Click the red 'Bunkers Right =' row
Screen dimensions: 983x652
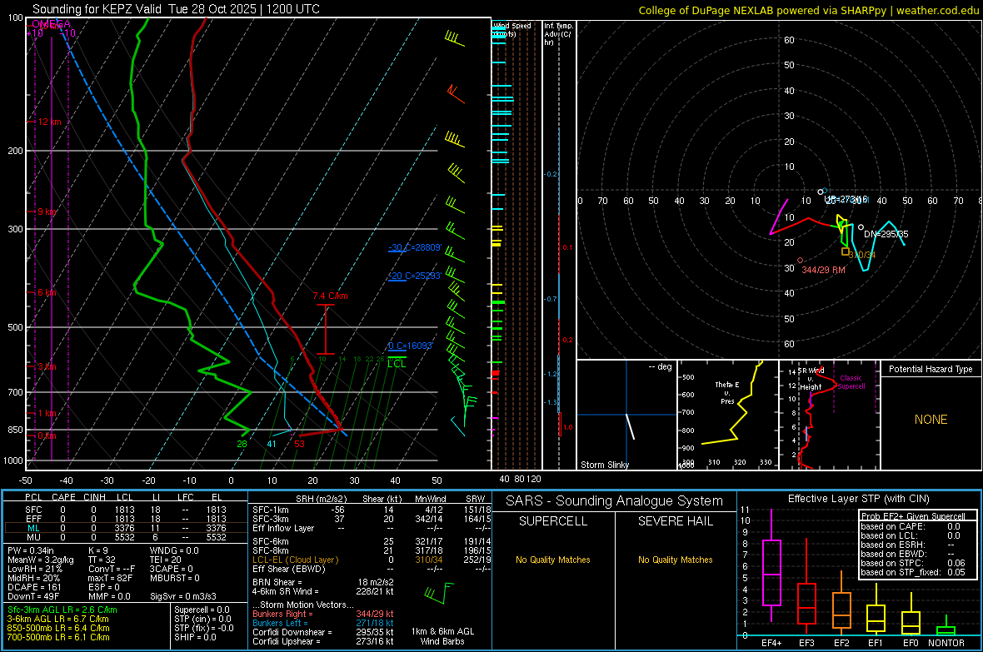pyautogui.click(x=323, y=614)
